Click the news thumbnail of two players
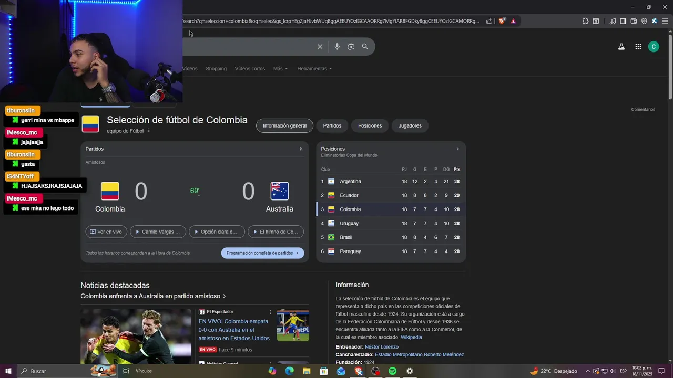Screen dimensions: 673x378 pyautogui.click(x=136, y=336)
